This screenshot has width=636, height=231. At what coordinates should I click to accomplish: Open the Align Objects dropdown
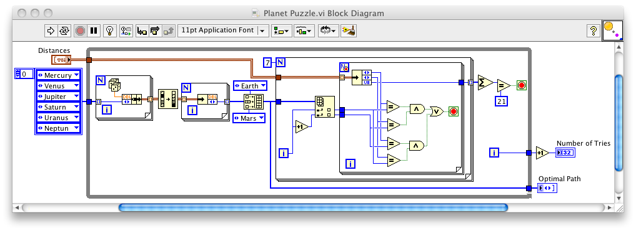pos(282,31)
